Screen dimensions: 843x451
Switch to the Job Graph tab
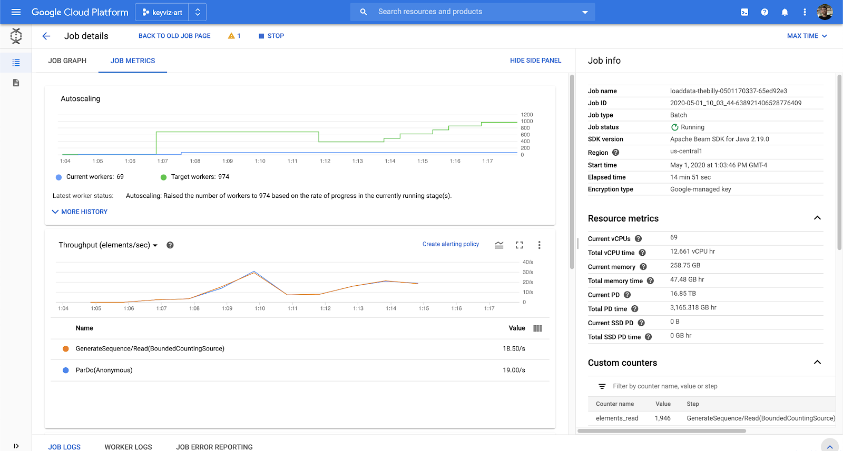[67, 61]
